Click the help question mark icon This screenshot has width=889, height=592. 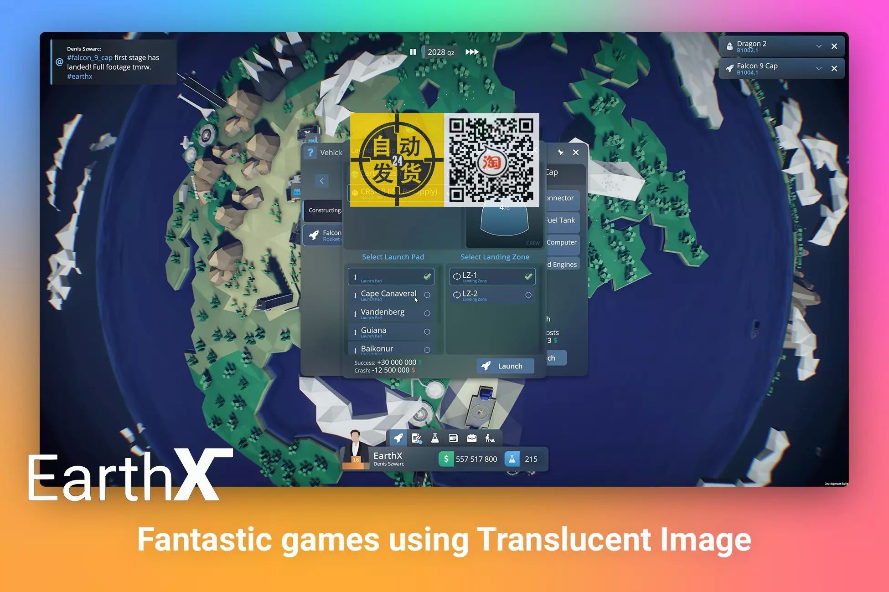click(310, 153)
